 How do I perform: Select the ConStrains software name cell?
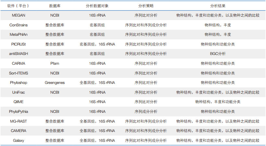pyautogui.click(x=18, y=25)
